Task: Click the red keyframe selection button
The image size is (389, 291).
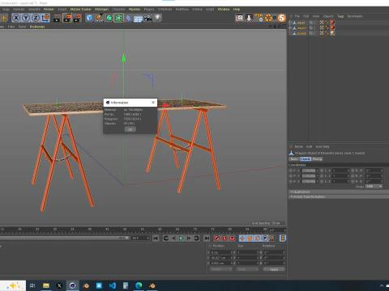Action: (x=233, y=238)
